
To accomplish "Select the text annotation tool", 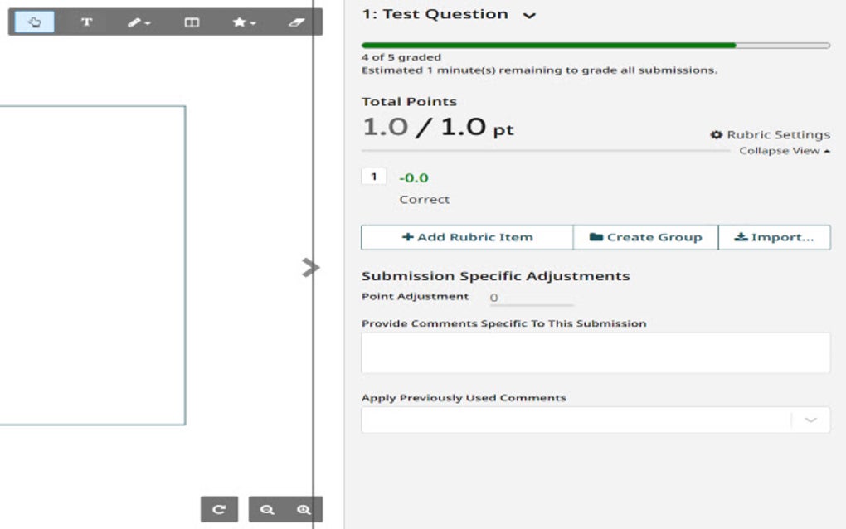I will click(x=86, y=22).
